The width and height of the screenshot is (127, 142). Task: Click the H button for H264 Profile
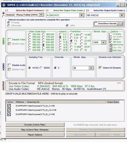coord(110,45)
